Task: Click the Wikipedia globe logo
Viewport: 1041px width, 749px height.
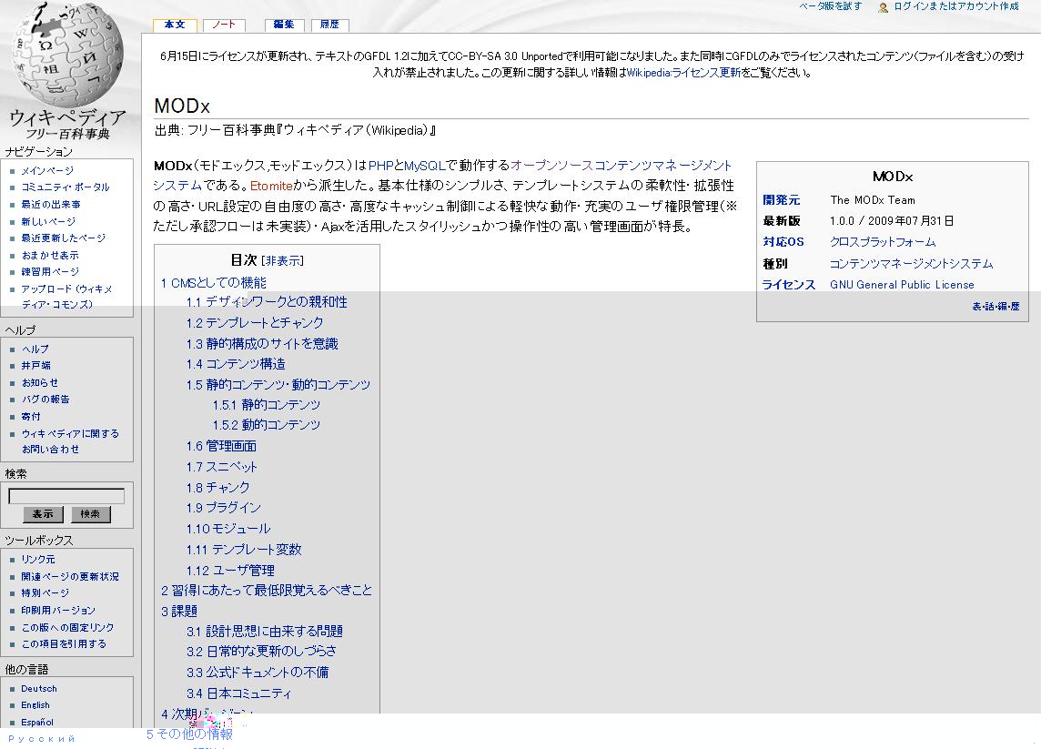Action: coord(67,55)
